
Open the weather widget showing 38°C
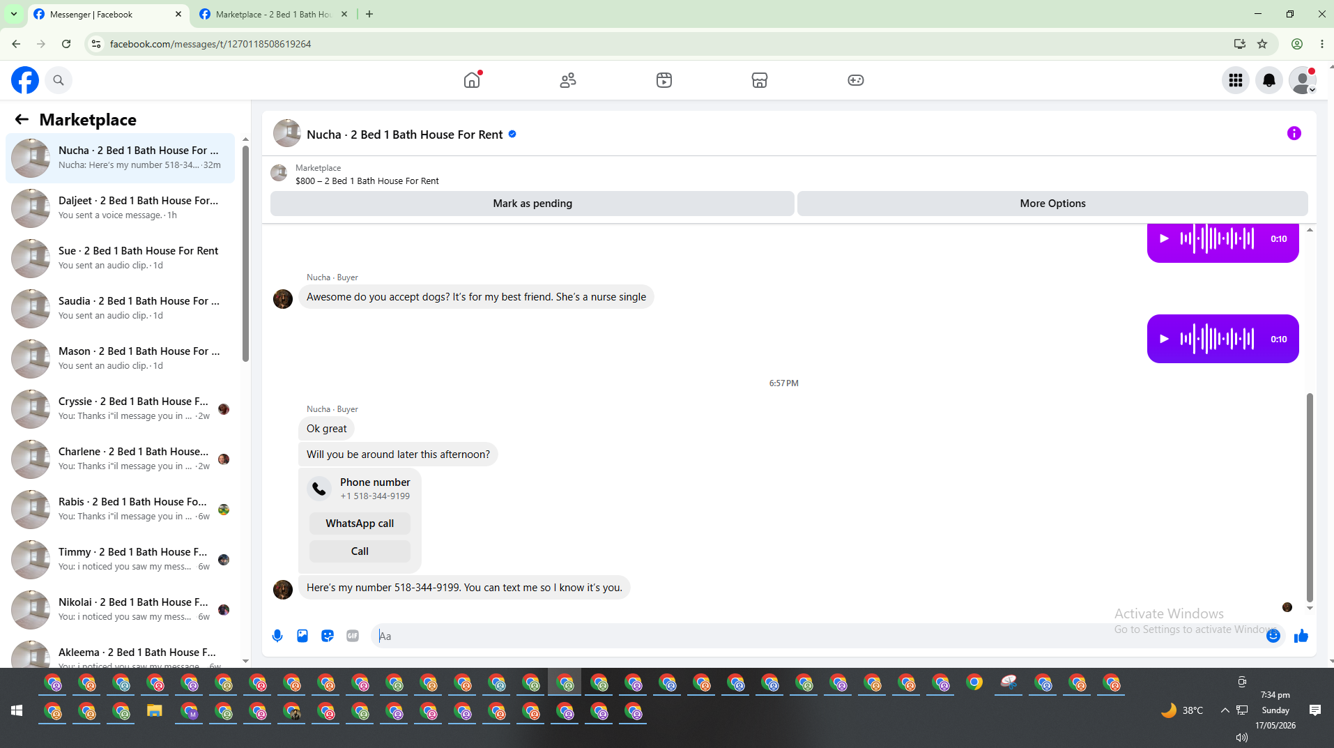1182,710
